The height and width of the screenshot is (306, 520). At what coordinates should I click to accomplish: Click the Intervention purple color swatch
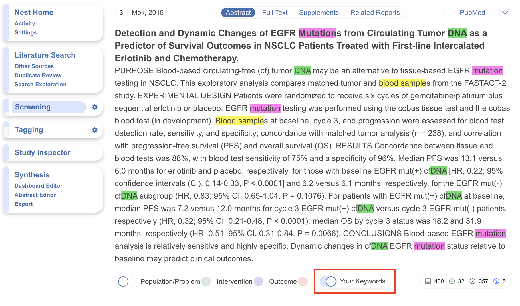[259, 281]
